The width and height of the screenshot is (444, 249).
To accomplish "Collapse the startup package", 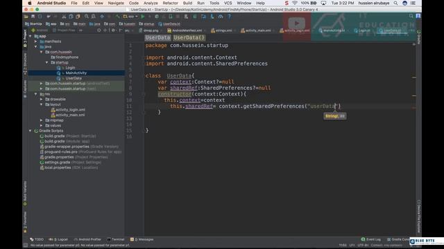I will (47, 62).
